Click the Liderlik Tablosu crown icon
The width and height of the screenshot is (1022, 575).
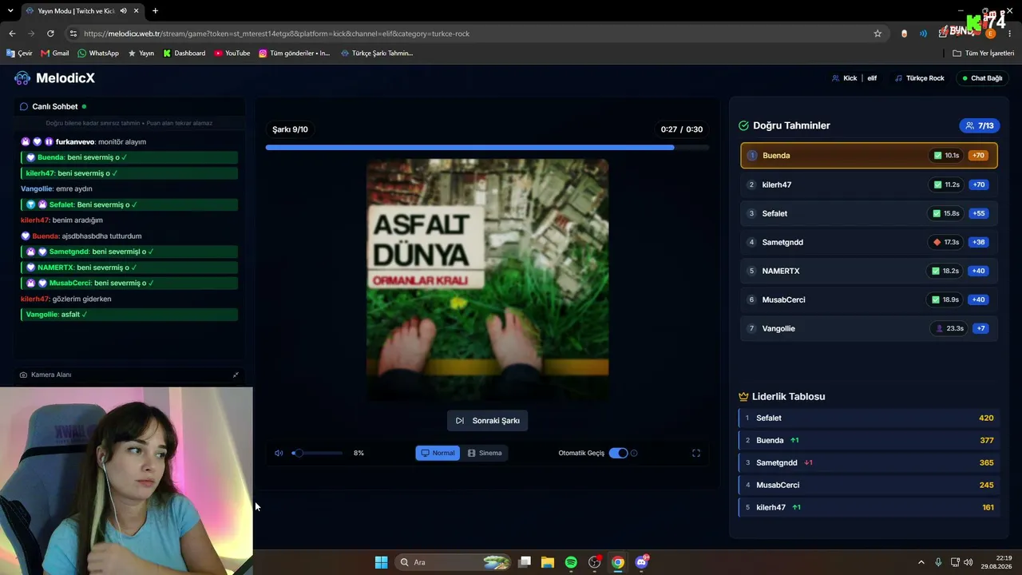click(x=743, y=396)
